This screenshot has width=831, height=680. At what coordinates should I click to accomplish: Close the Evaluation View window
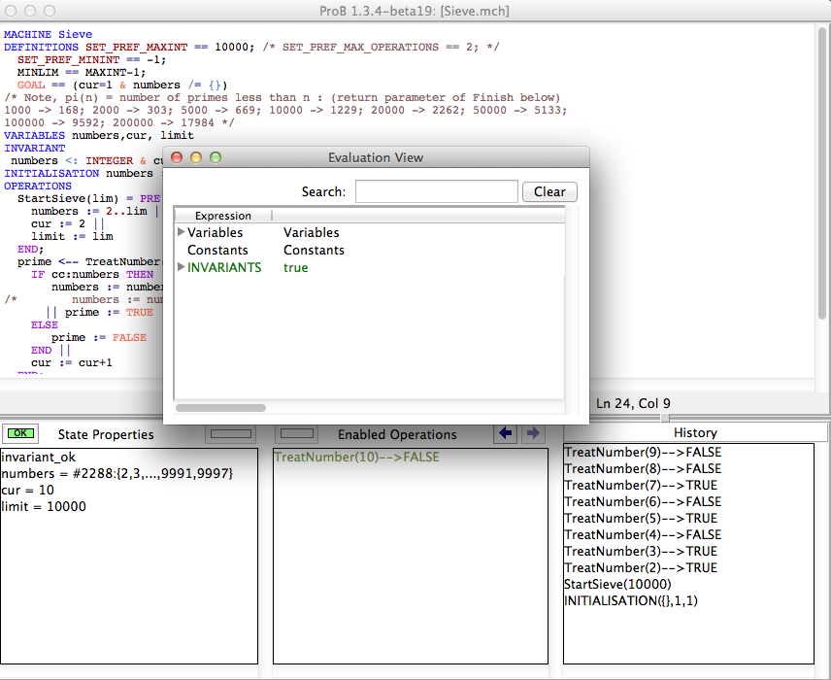pyautogui.click(x=177, y=157)
